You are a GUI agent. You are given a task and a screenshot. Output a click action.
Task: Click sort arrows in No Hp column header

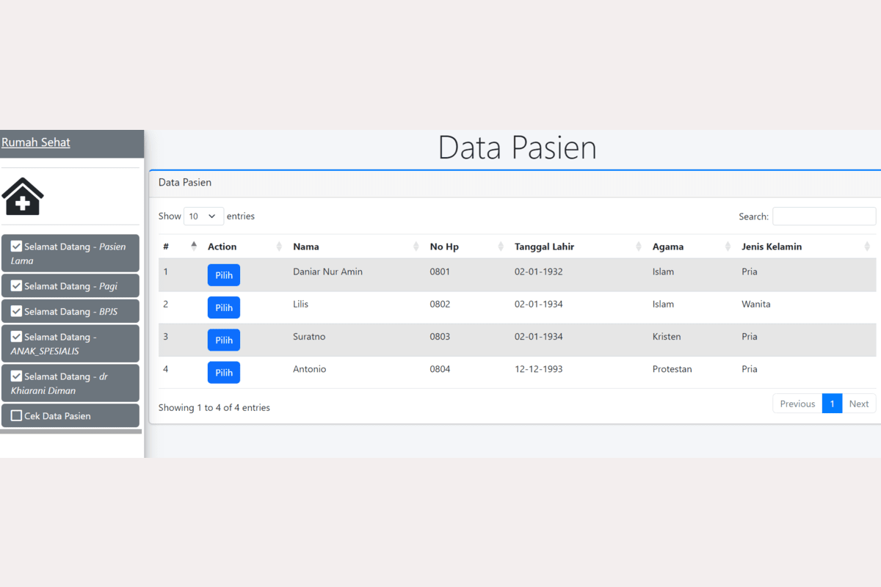click(501, 247)
